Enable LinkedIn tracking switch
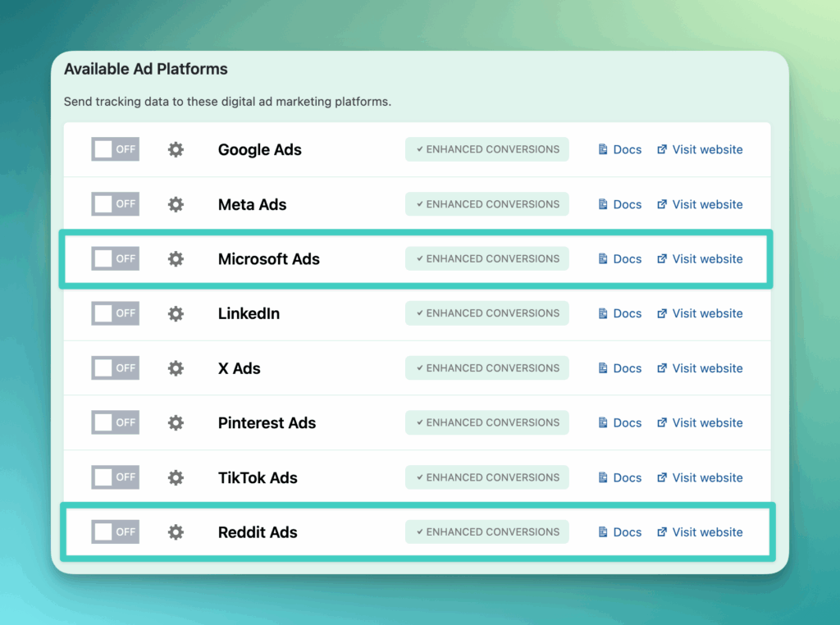The height and width of the screenshot is (625, 840). click(x=115, y=312)
